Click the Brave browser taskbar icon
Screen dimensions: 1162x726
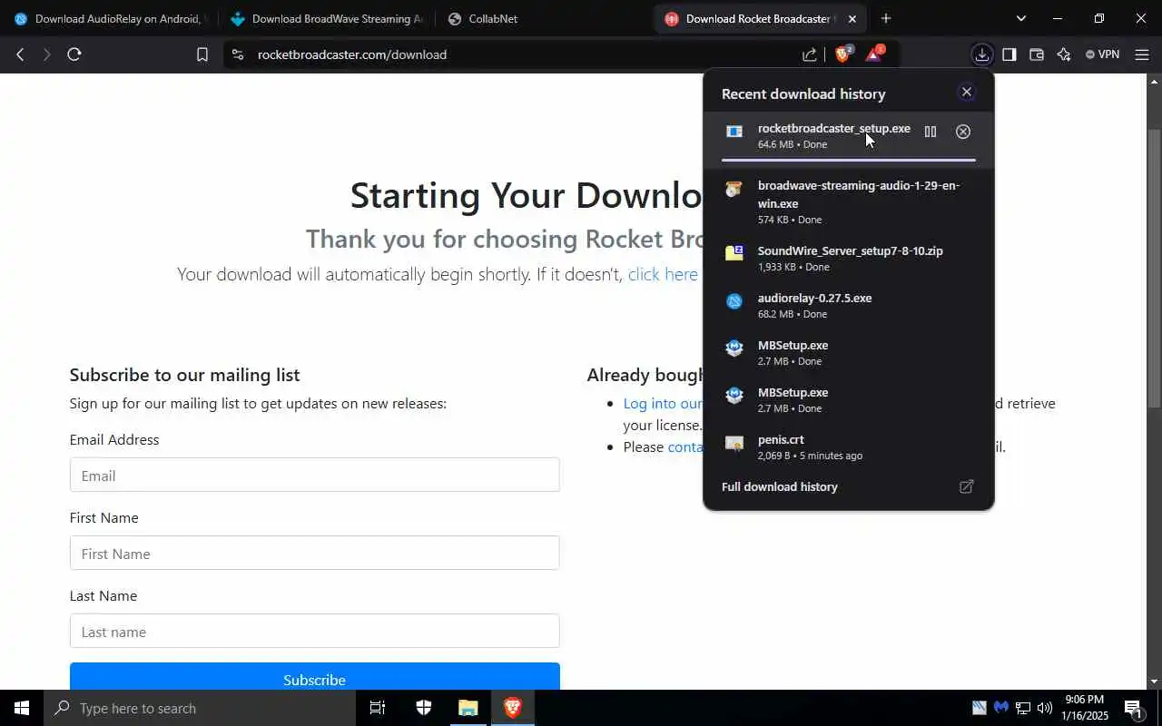tap(513, 708)
